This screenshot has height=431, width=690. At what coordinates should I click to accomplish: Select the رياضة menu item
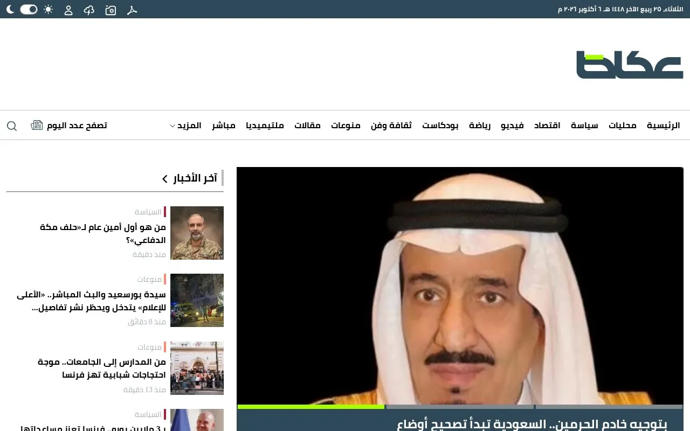[x=480, y=126]
